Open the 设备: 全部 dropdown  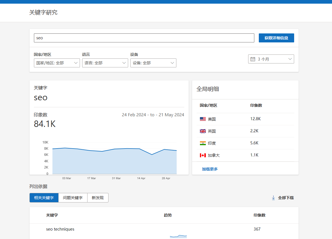click(x=153, y=63)
